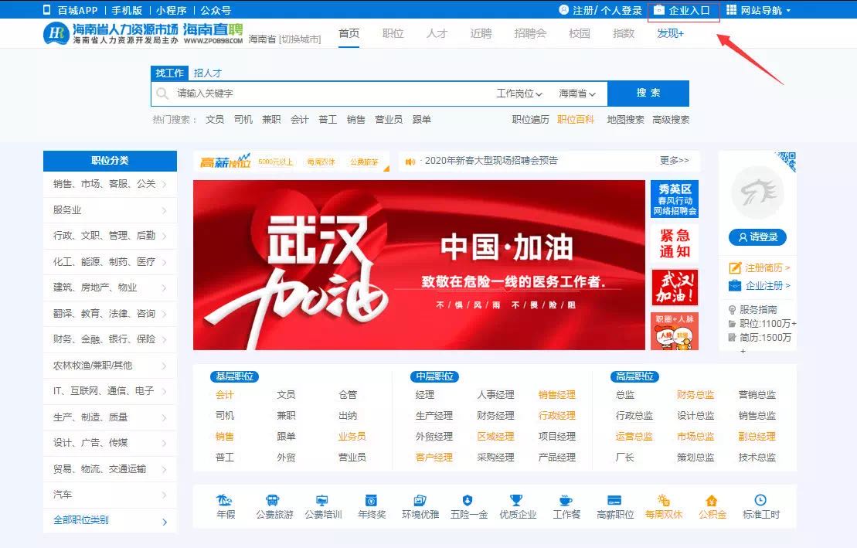
Task: Expand the 海南省 region dropdown
Action: (577, 94)
